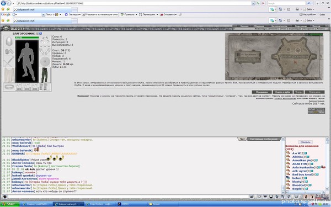The height and width of the screenshot is (207, 331).
Task: Open the Персонаж menu in game header
Action: [301, 26]
